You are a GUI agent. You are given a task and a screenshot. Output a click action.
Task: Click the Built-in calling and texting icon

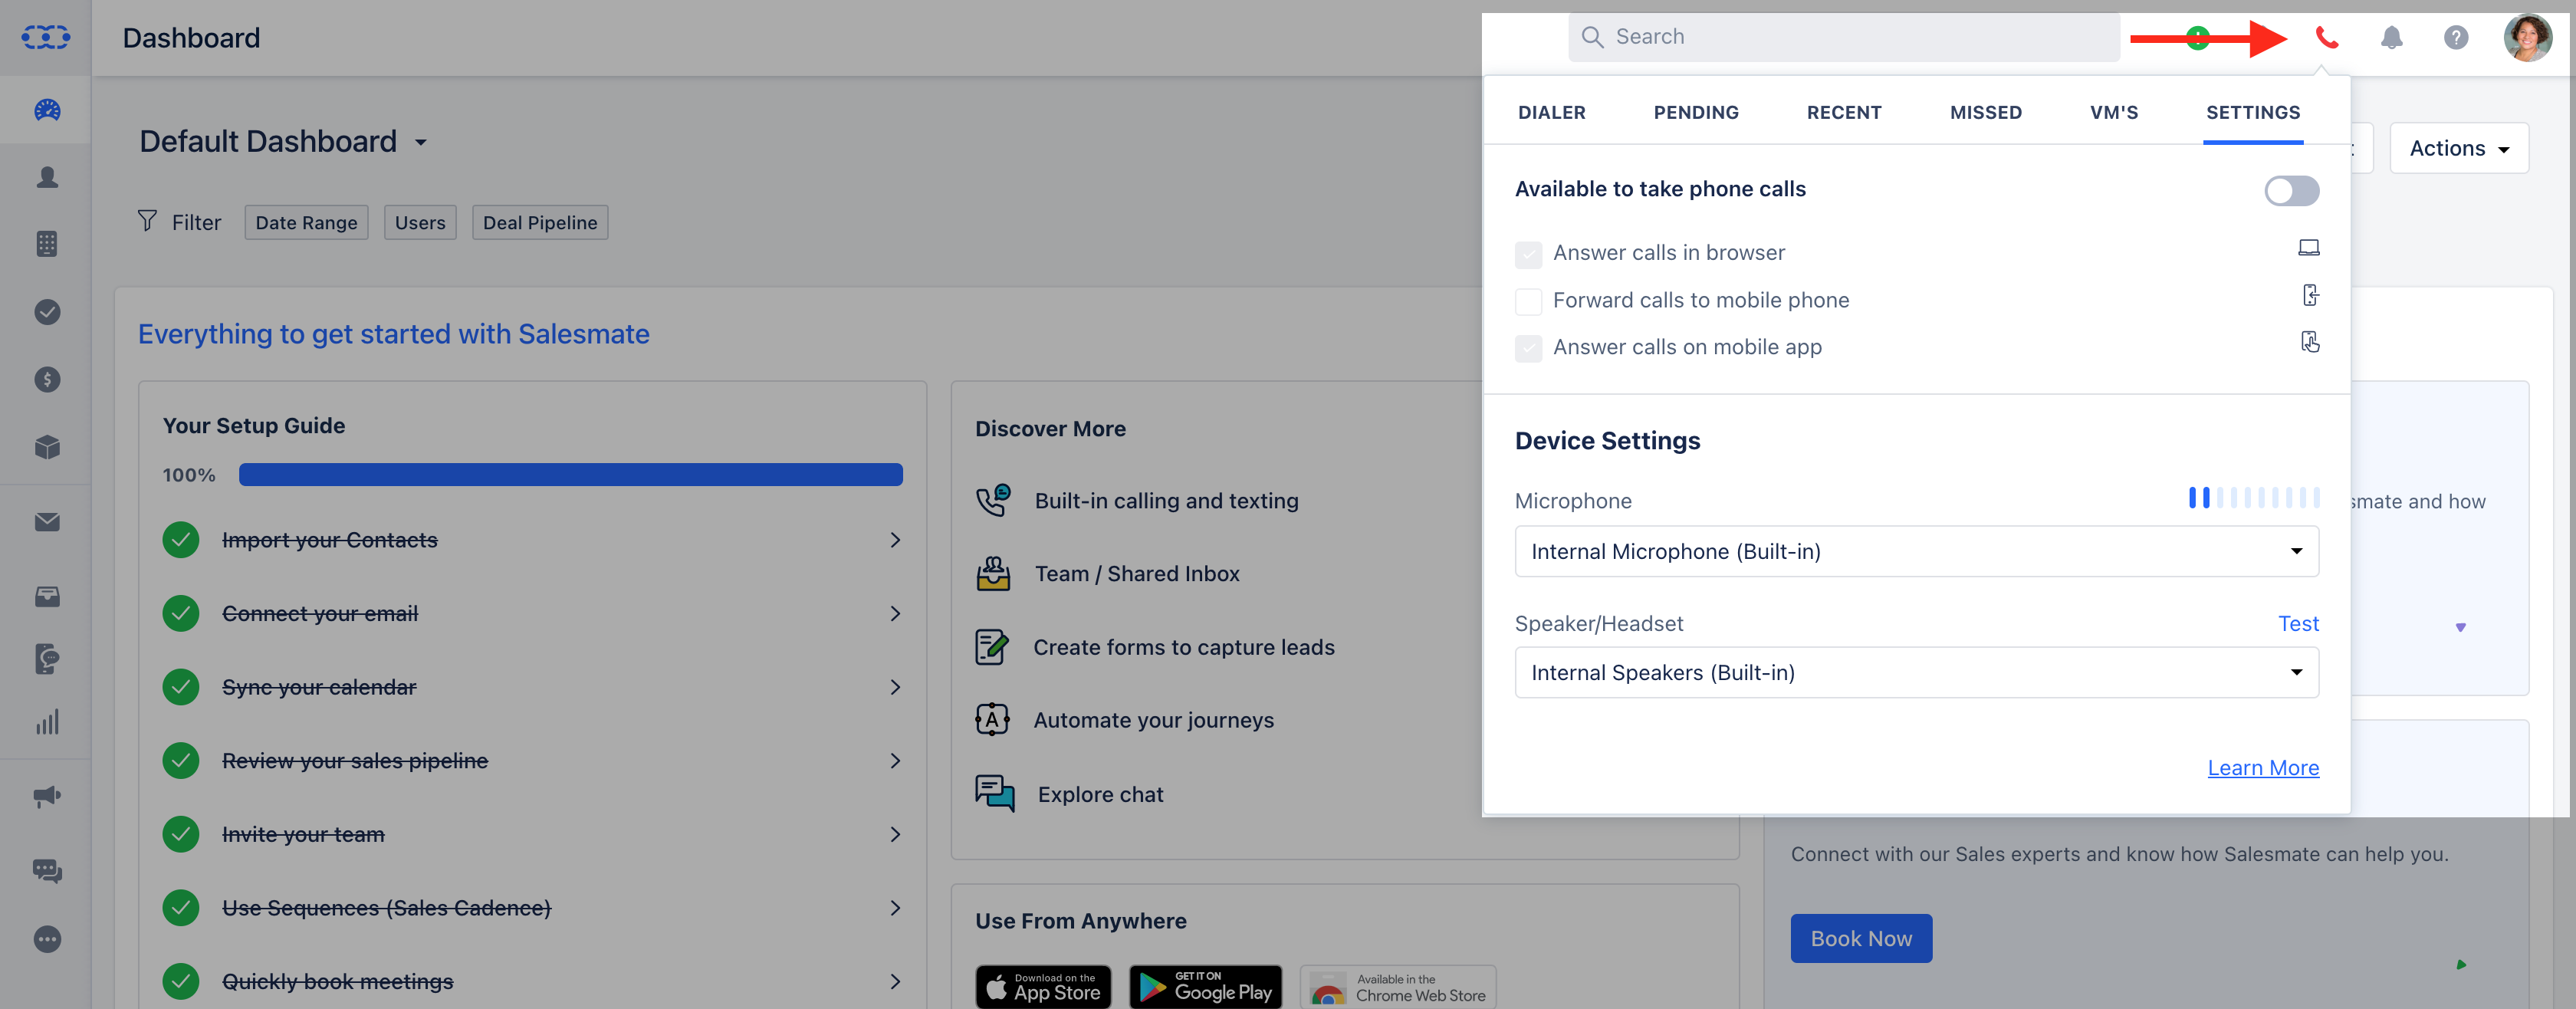[x=993, y=500]
